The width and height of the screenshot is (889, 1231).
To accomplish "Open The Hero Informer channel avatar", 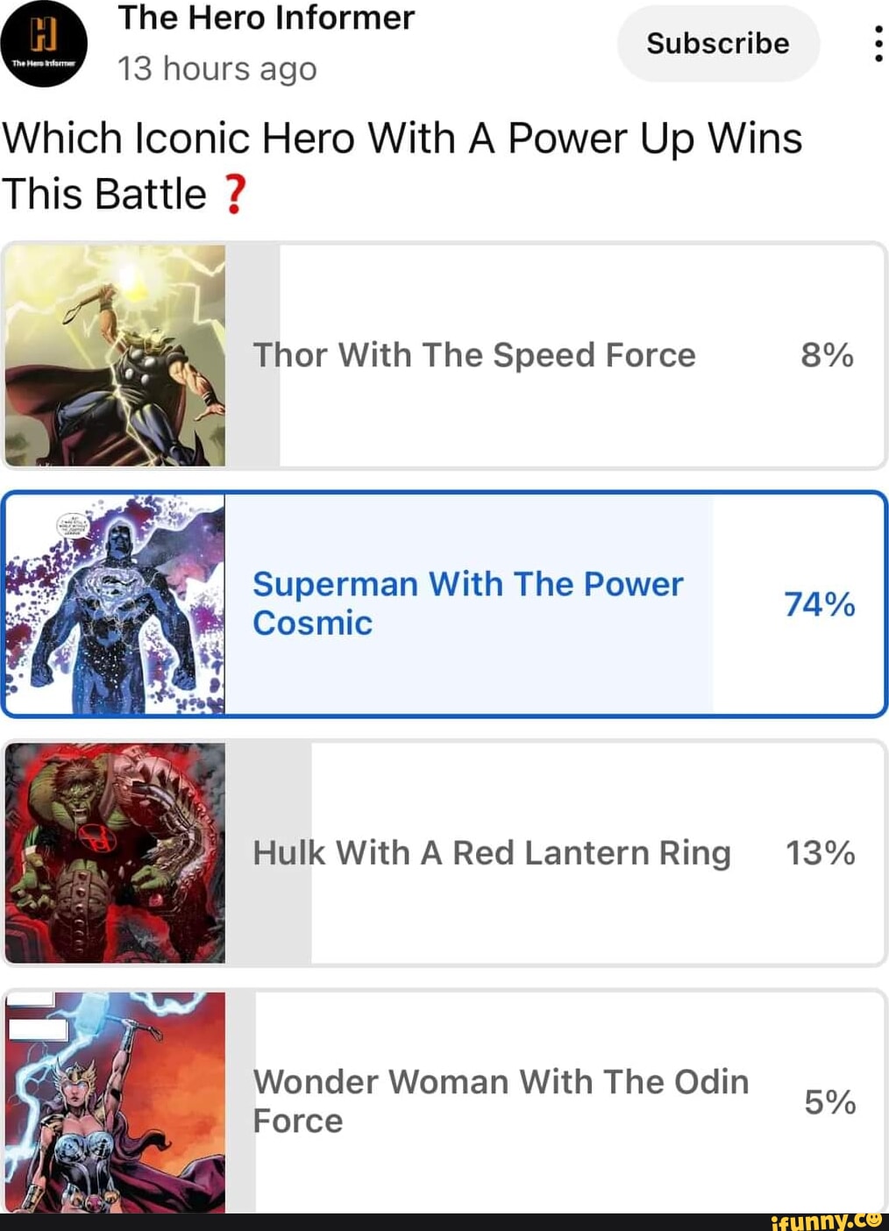I will pos(44,43).
